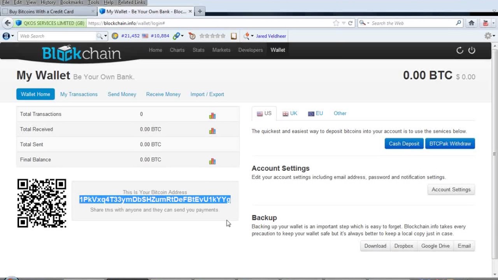This screenshot has height=280, width=498.
Task: Click the Alexa toolbar logo icon
Action: click(6, 36)
